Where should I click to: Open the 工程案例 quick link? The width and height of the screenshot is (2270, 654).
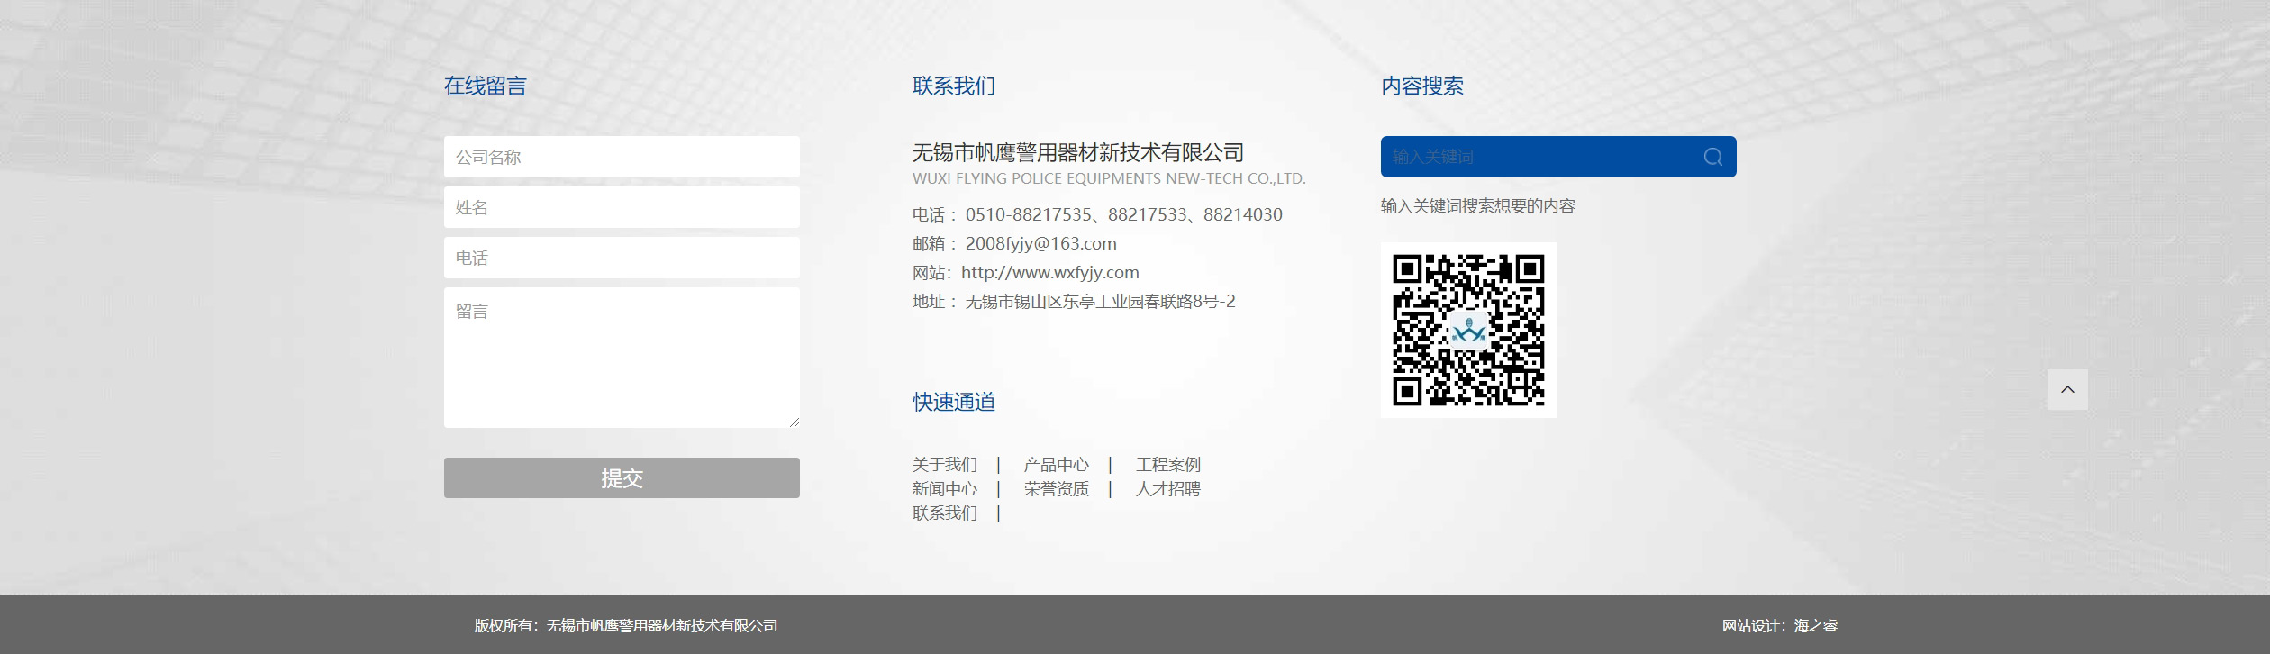point(1168,465)
